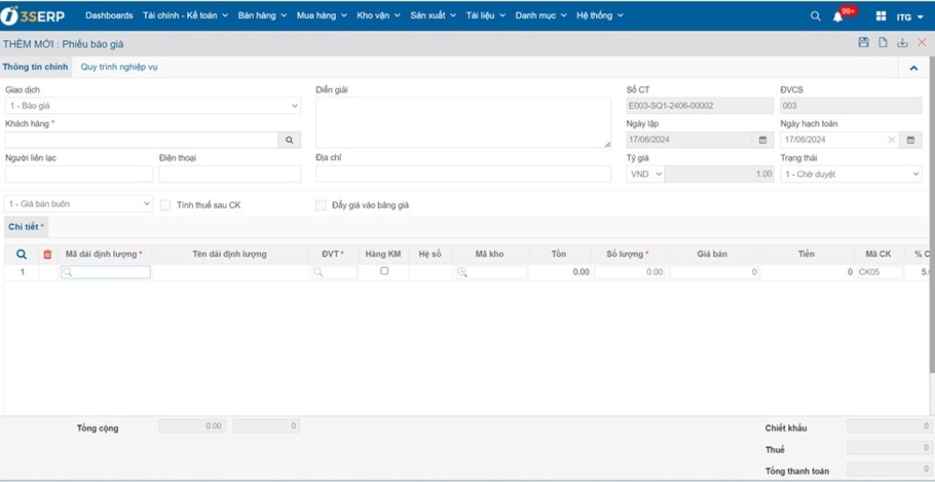This screenshot has height=482, width=935.
Task: Open the VND currency dropdown
Action: (645, 174)
